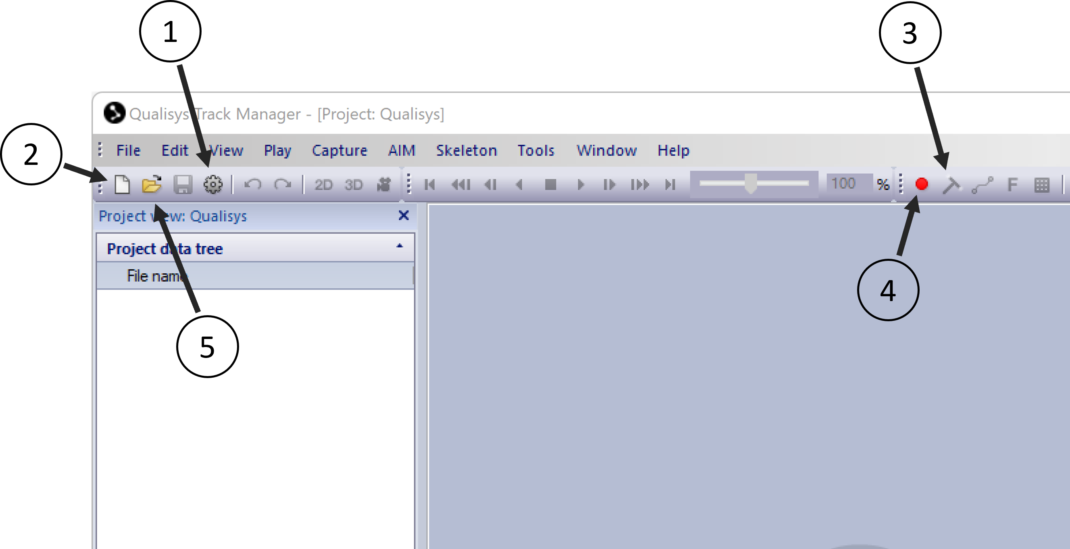Click the New file icon
This screenshot has height=549, width=1070.
122,184
